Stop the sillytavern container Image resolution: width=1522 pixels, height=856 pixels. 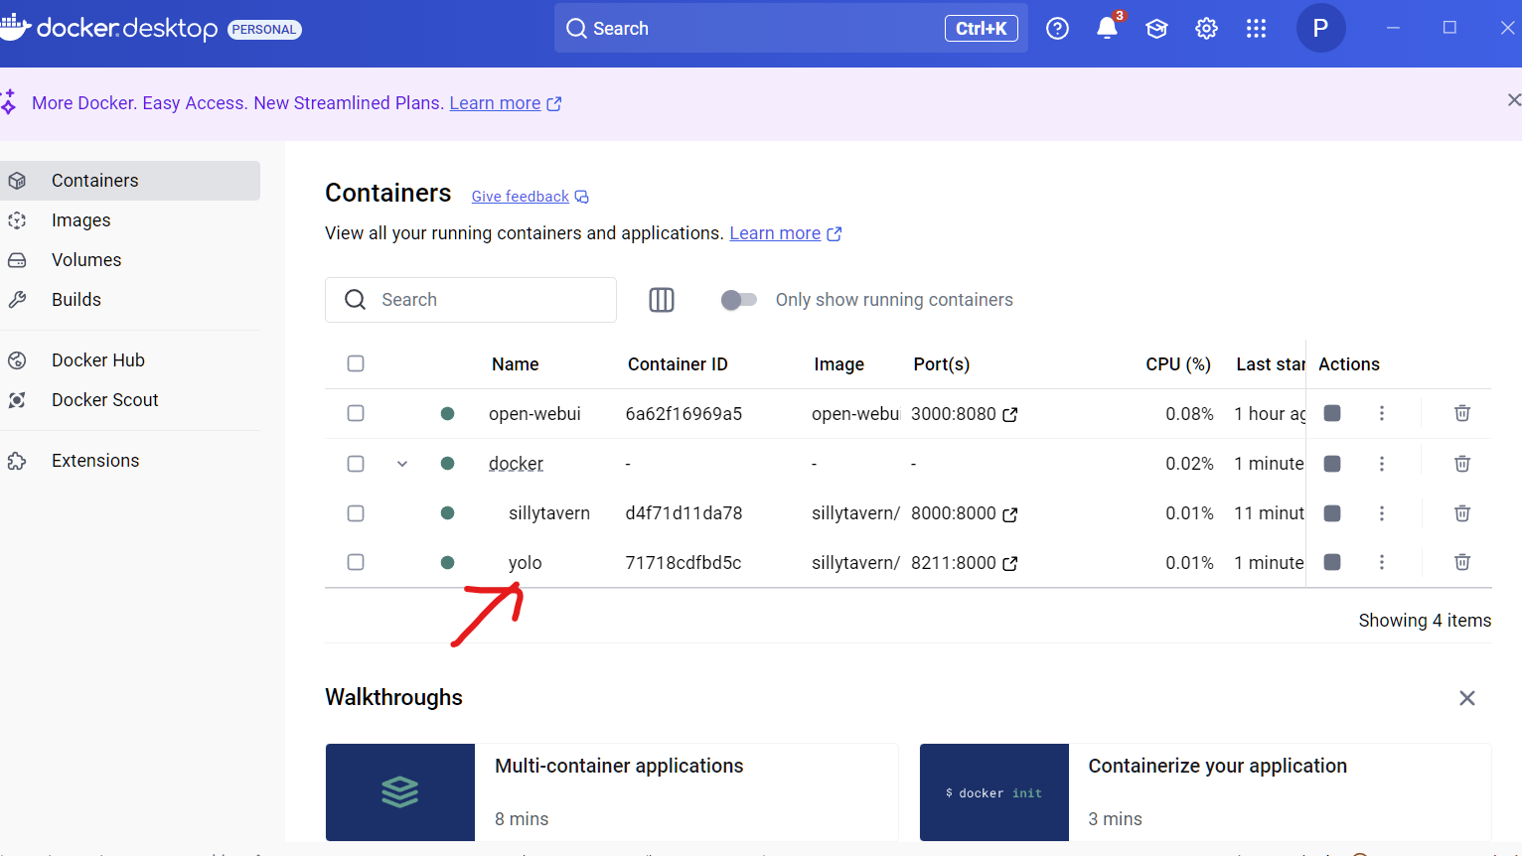coord(1332,513)
